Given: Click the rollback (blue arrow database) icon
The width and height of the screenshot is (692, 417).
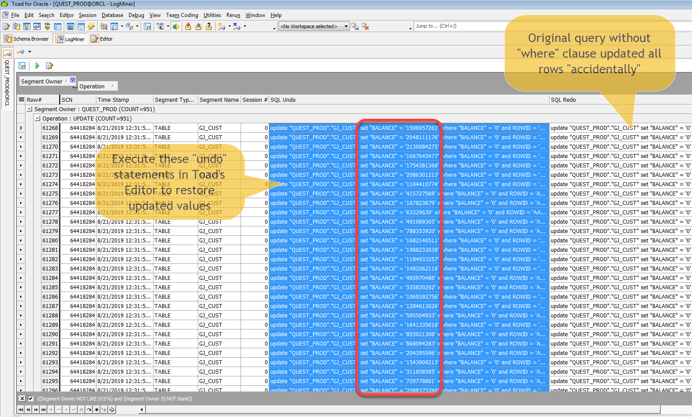Looking at the screenshot, I should point(198,27).
